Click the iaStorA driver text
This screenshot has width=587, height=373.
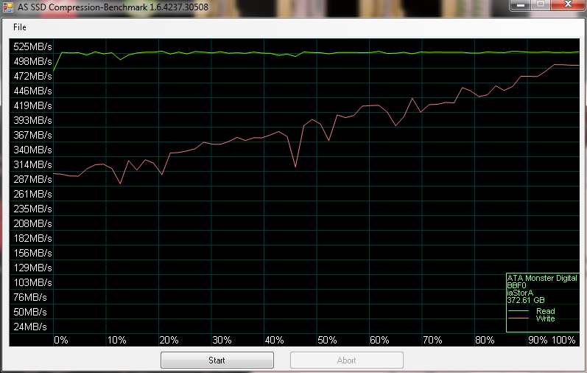coord(520,293)
